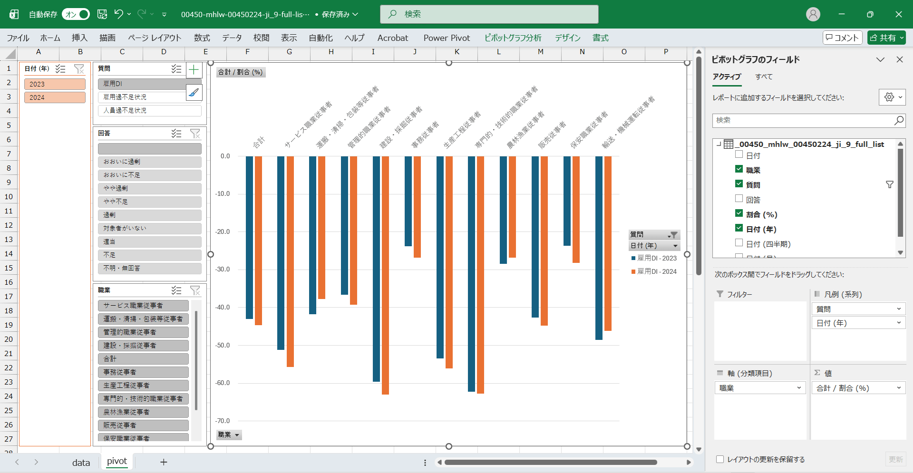This screenshot has height=473, width=913.
Task: Click the save icon in title bar
Action: 102,14
